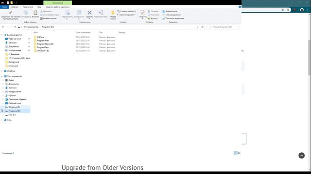Click the translate icon in browser address bar
The image size is (311, 174).
[283, 10]
